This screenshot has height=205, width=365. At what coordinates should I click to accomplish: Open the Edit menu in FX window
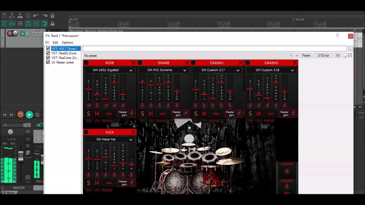coord(55,43)
